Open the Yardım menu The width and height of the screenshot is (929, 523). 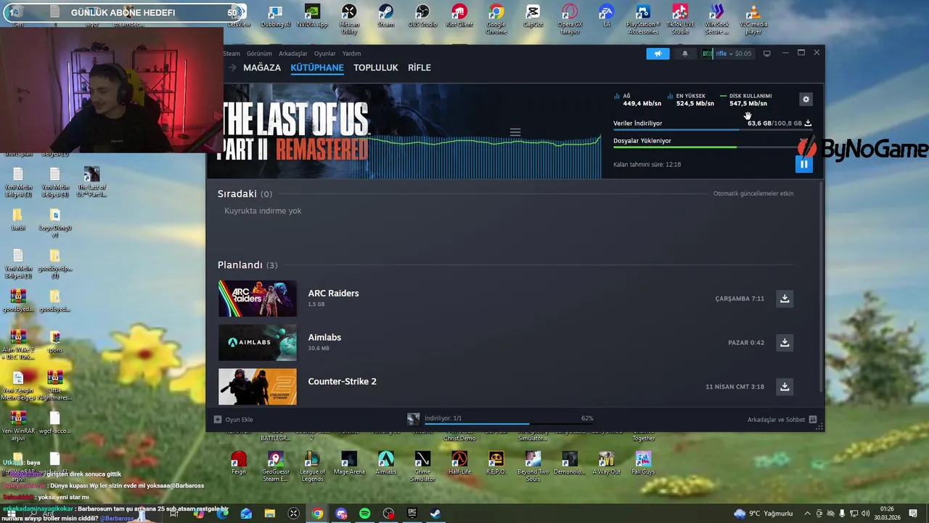point(351,53)
